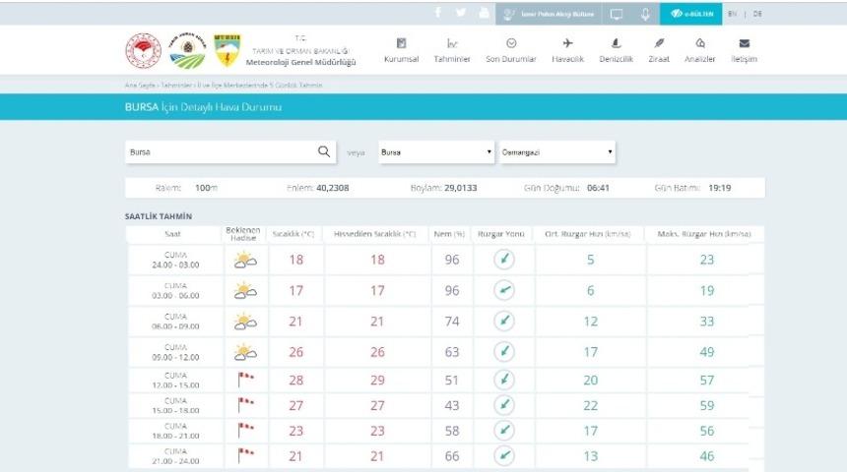Click partly cloudy icon for 03.00 - 06.00

pos(245,291)
